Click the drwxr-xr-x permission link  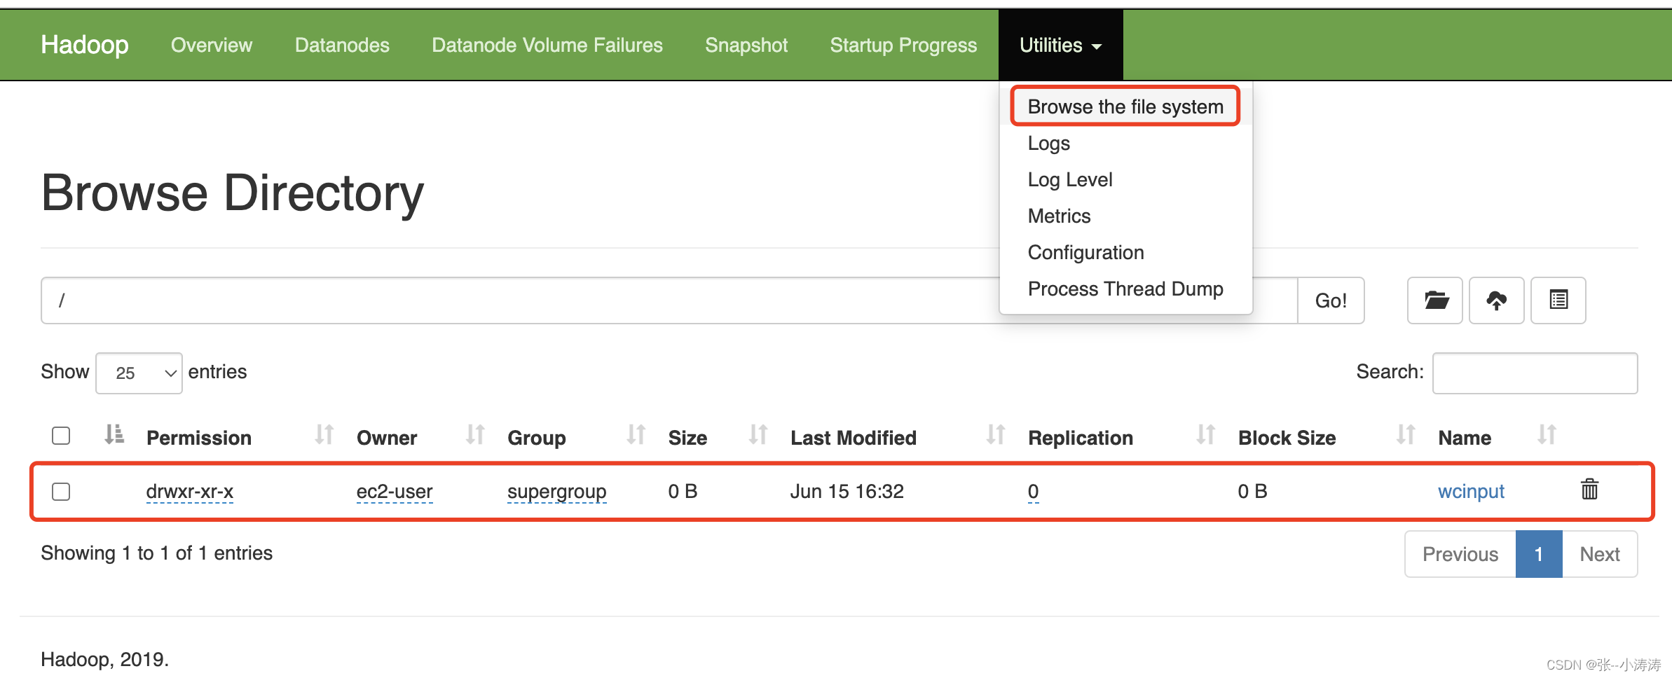pos(189,491)
